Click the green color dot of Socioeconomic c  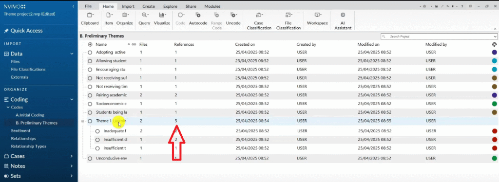494,104
